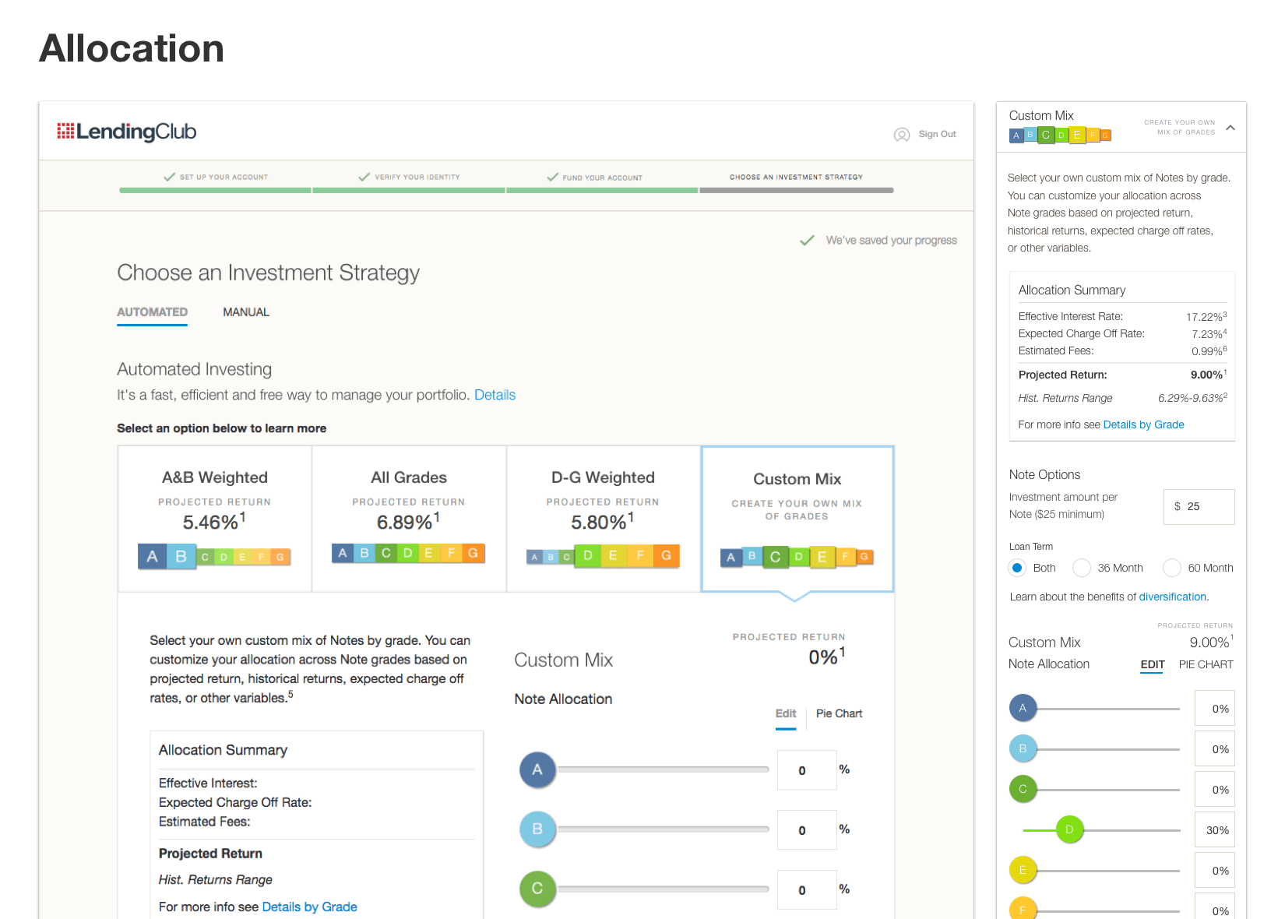1285x919 pixels.
Task: Switch to Edit view in main Note Allocation
Action: point(786,713)
